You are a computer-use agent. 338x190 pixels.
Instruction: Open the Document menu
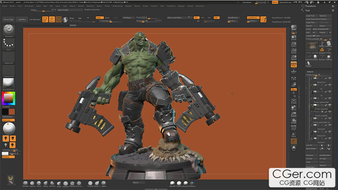(29, 6)
